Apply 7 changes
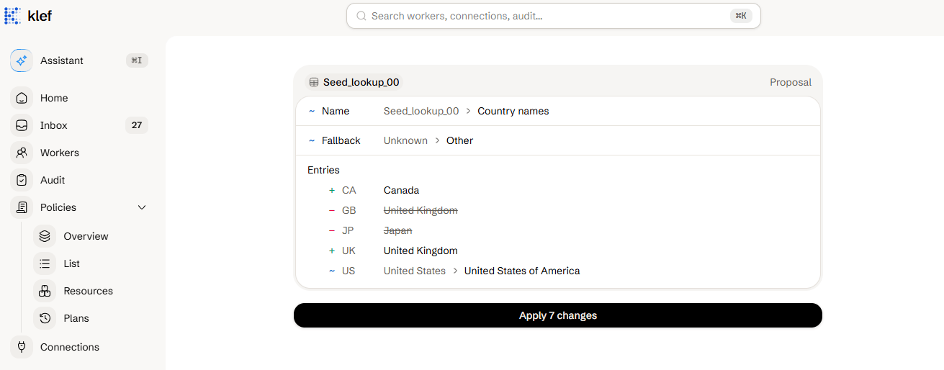Image resolution: width=944 pixels, height=370 pixels. [558, 315]
